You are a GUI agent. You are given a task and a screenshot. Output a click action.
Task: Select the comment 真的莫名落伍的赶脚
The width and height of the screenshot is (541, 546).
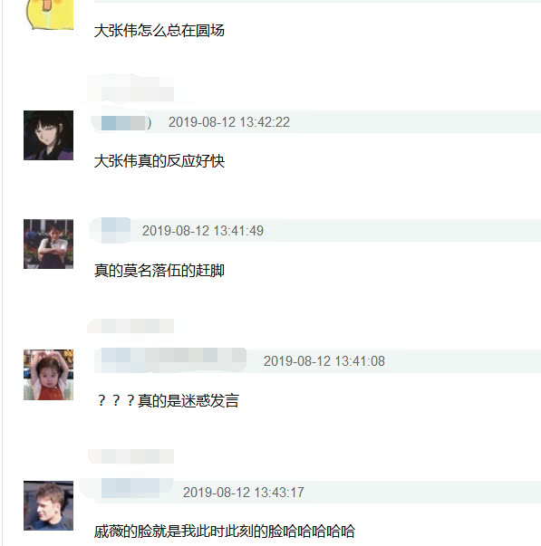point(159,271)
